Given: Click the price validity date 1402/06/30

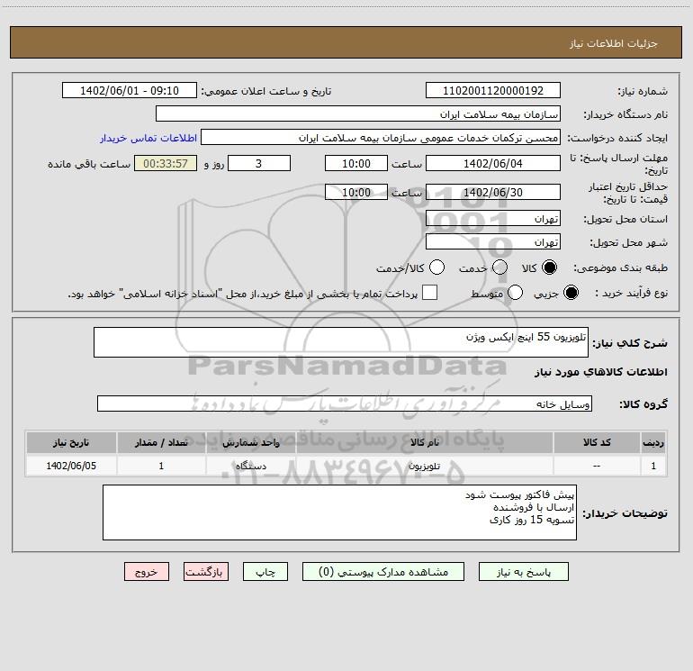Looking at the screenshot, I should click(x=493, y=192).
